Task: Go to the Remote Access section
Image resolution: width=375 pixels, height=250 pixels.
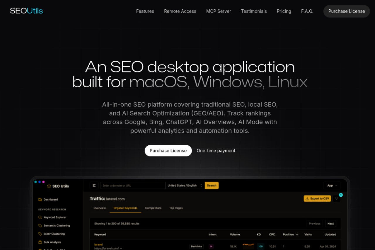Action: (180, 11)
